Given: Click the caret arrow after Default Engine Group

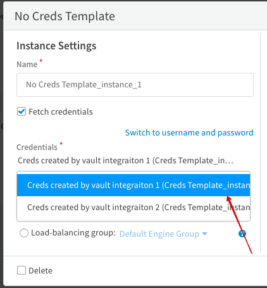Looking at the screenshot, I should point(204,234).
